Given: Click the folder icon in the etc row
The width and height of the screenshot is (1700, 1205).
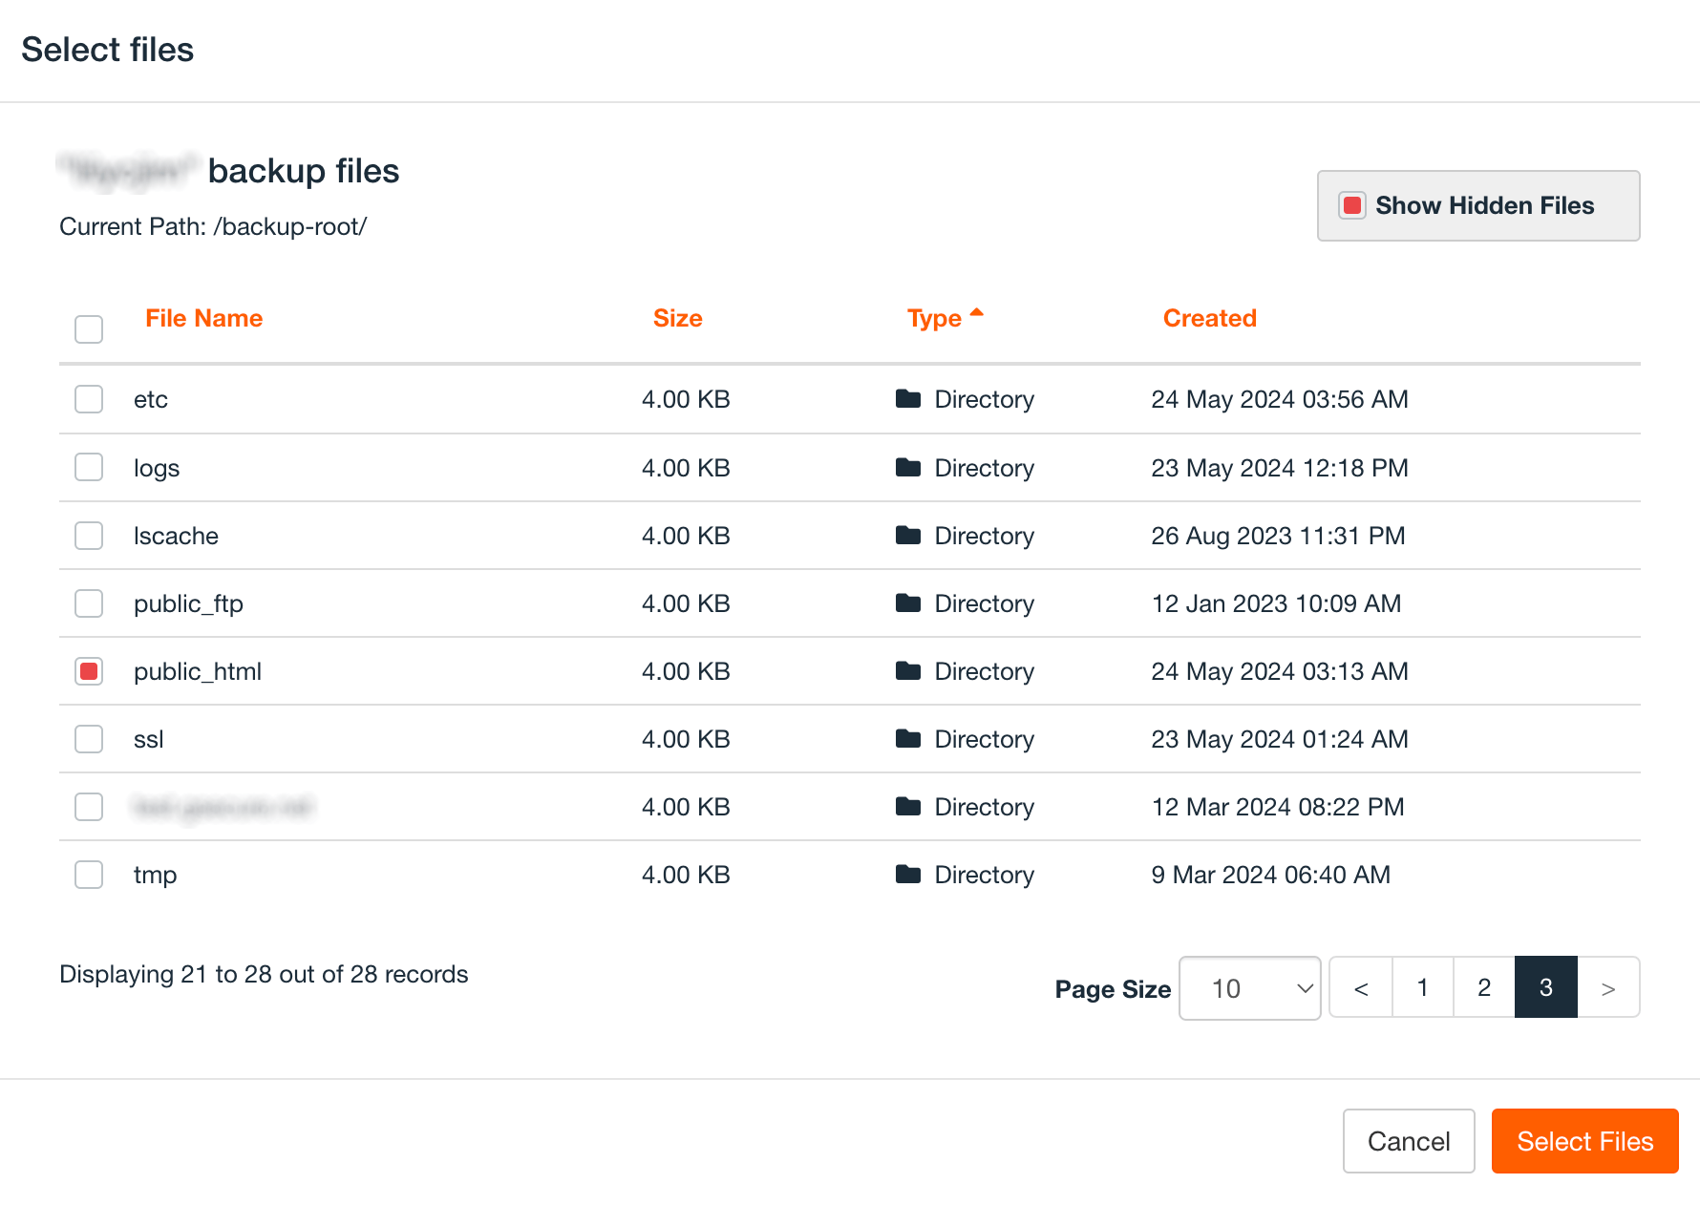Looking at the screenshot, I should (907, 399).
